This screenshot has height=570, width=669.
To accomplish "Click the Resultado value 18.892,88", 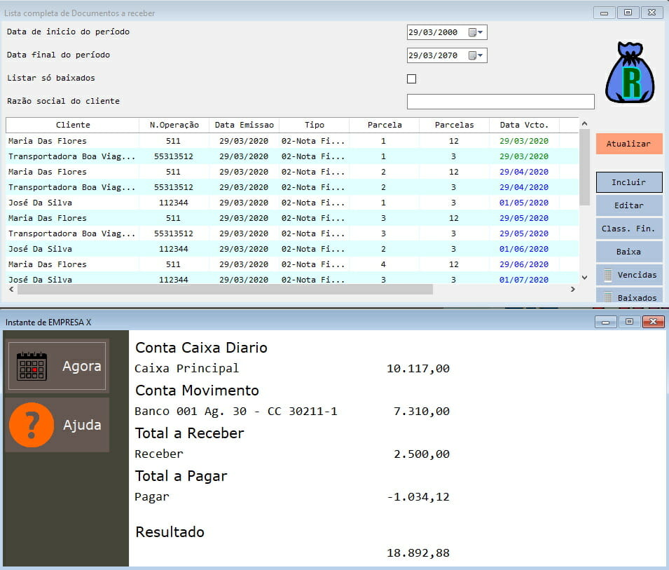I will (418, 553).
